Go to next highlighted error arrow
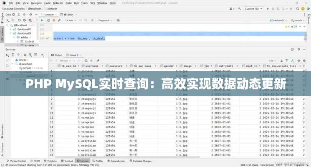Viewport: 311px width, 167px height. pyautogui.click(x=304, y=26)
